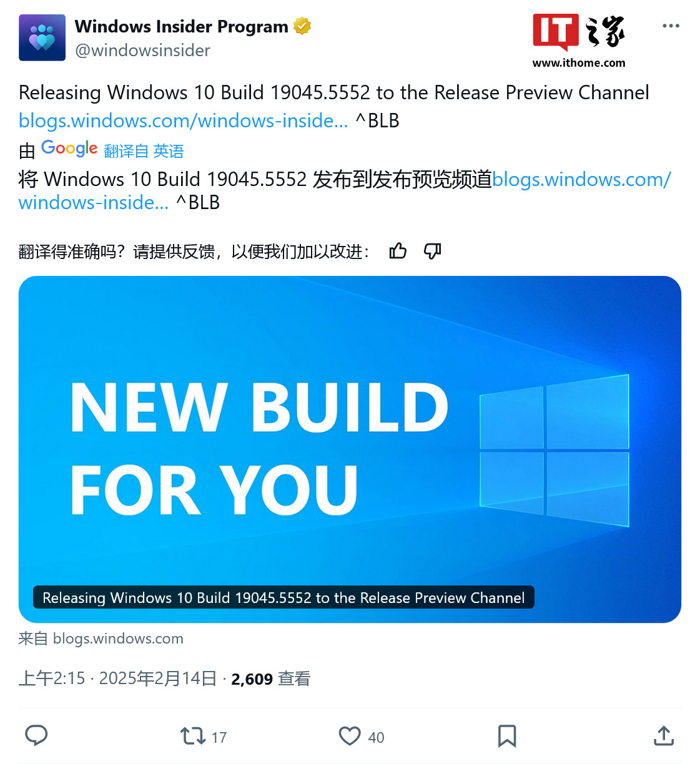Click the 翻译自 英语 language label
The width and height of the screenshot is (700, 764).
[x=144, y=151]
